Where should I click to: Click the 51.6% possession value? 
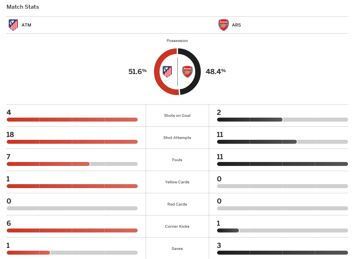click(x=137, y=72)
